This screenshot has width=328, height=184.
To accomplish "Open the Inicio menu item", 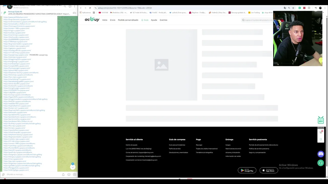I will click(x=105, y=20).
